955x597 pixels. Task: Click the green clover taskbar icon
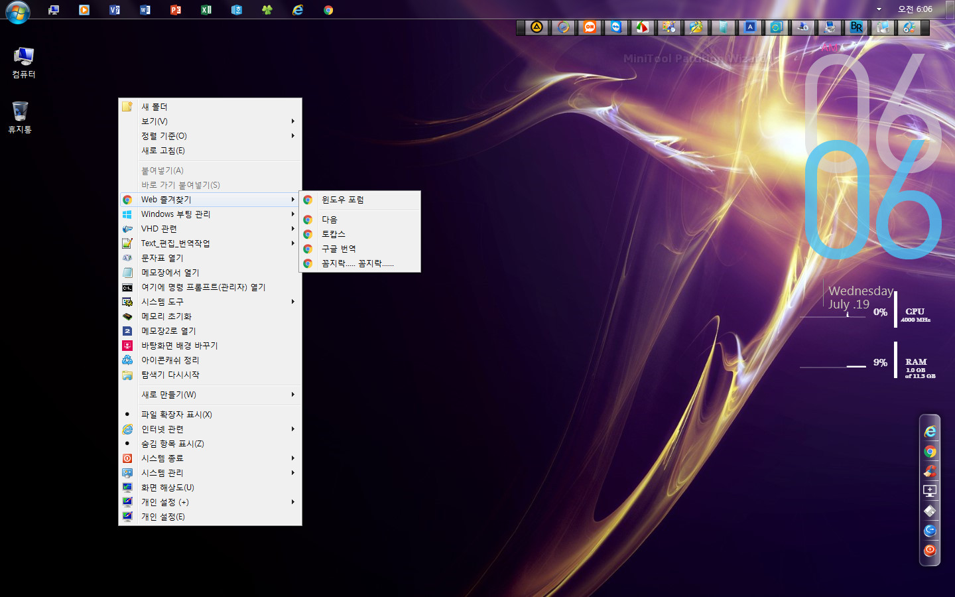point(267,10)
